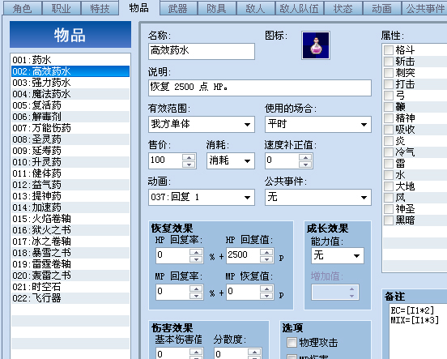Check the 风 attribute checkbox
The height and width of the screenshot is (359, 447).
click(388, 198)
